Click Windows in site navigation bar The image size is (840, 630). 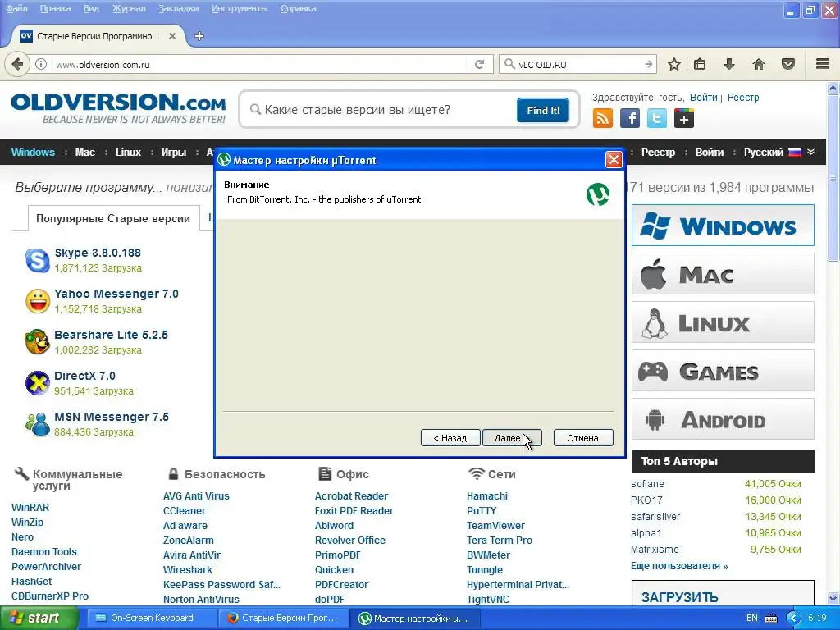(33, 152)
